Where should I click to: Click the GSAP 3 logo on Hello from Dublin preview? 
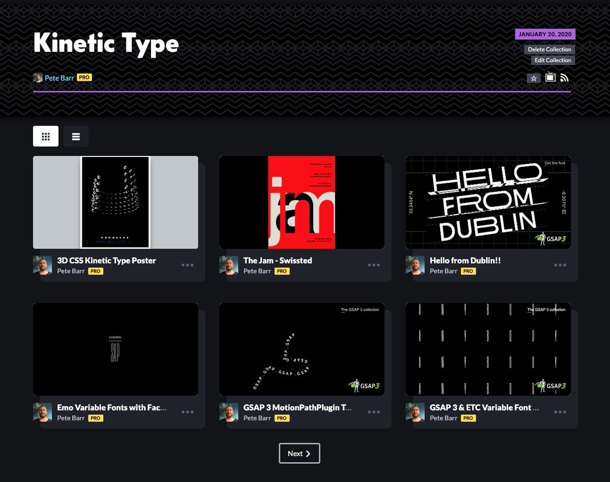pyautogui.click(x=550, y=238)
